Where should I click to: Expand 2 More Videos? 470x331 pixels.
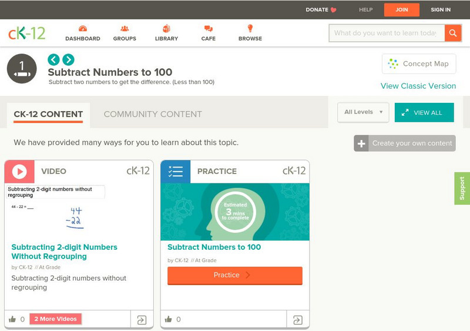click(56, 319)
